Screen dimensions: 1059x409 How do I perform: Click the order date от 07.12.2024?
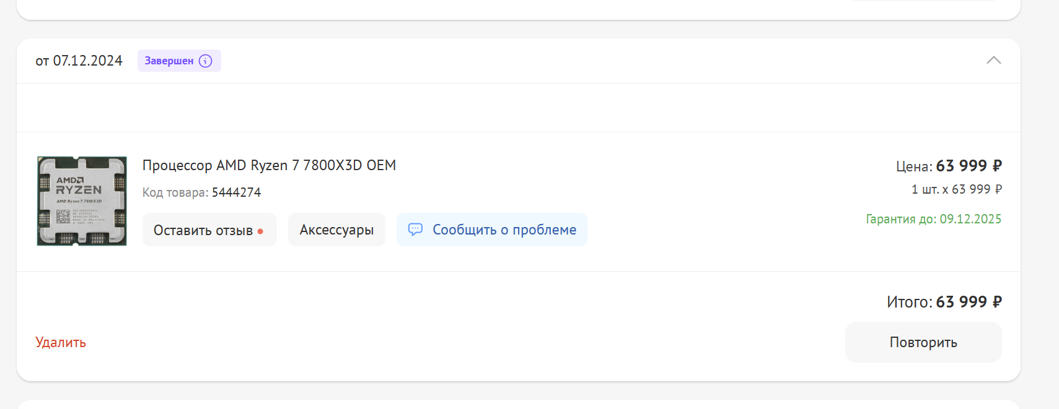click(x=79, y=61)
